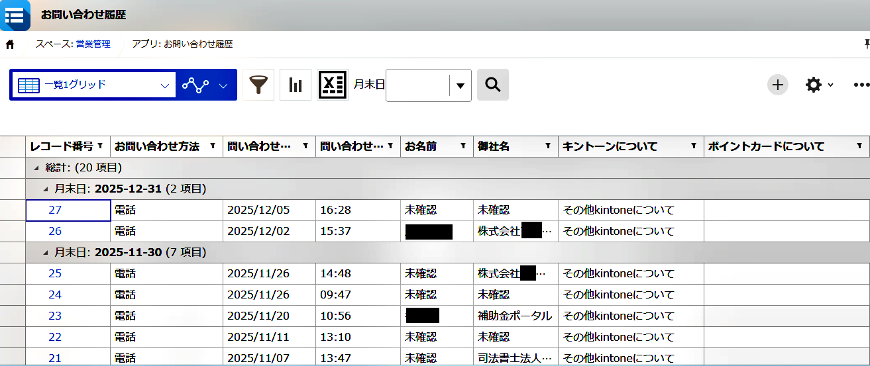870x366 pixels.
Task: Click the magnifying glass search button
Action: 492,85
